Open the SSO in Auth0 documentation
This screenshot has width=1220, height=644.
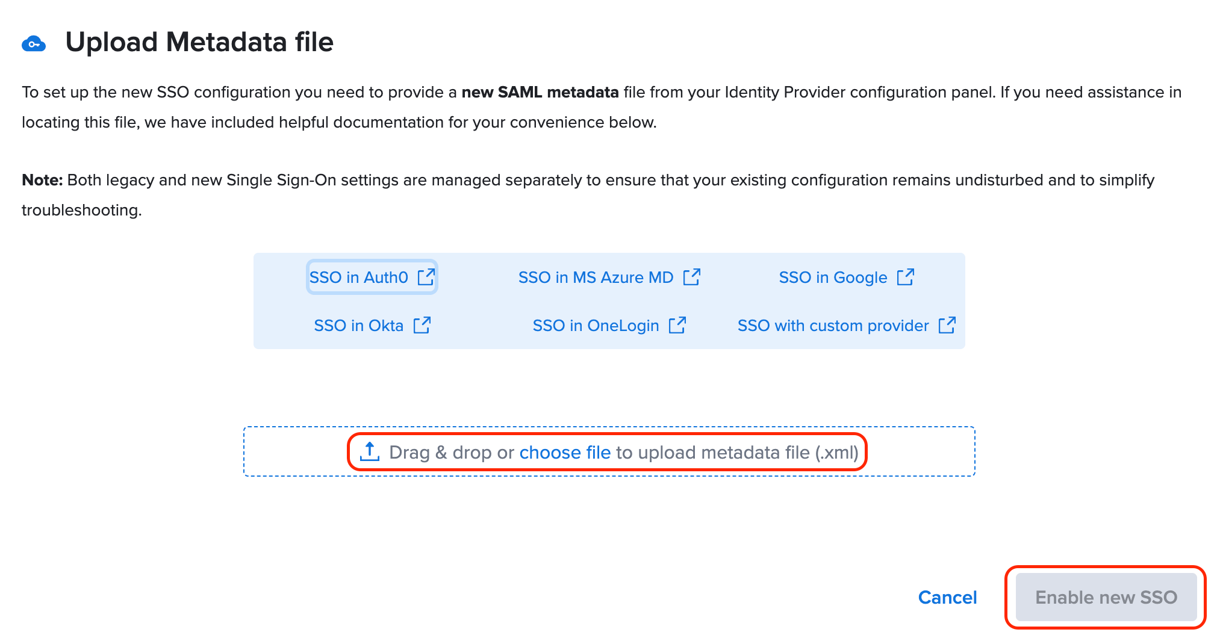[x=359, y=277]
